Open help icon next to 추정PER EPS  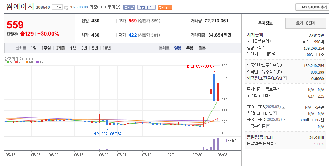[x=275, y=113]
